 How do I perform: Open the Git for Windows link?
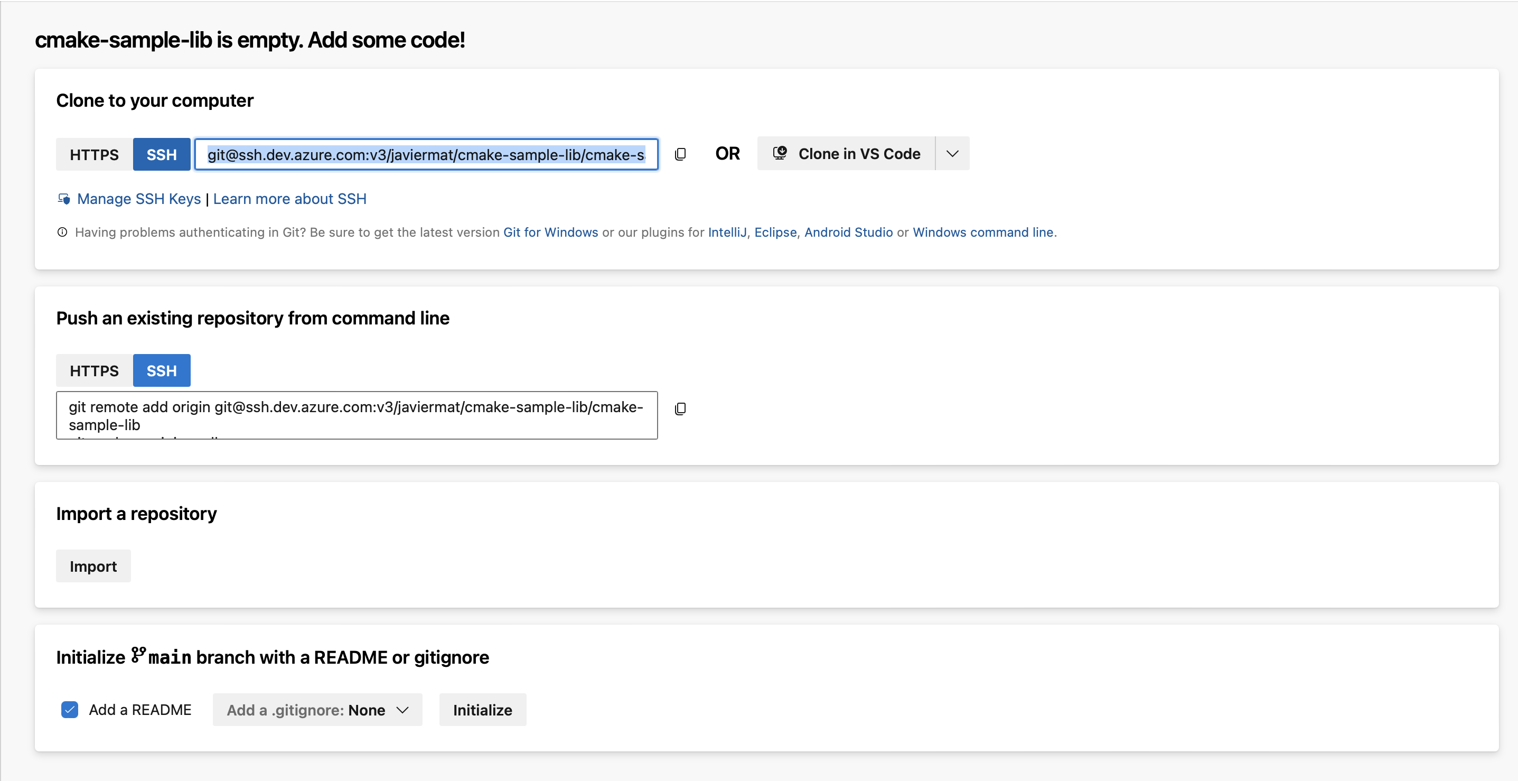(550, 232)
